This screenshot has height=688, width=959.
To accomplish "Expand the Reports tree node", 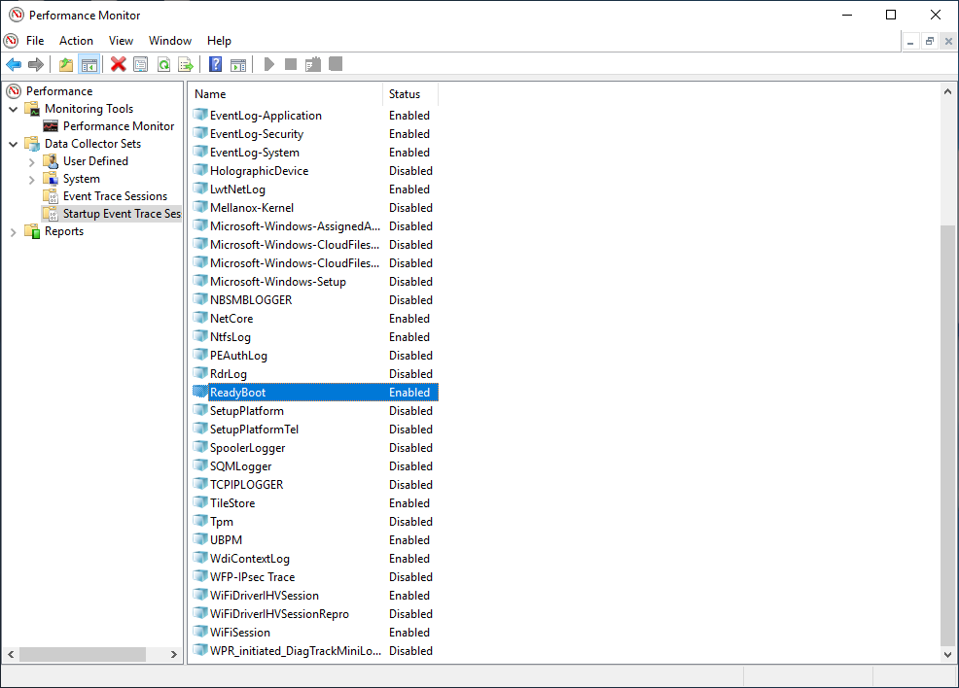I will tap(13, 232).
